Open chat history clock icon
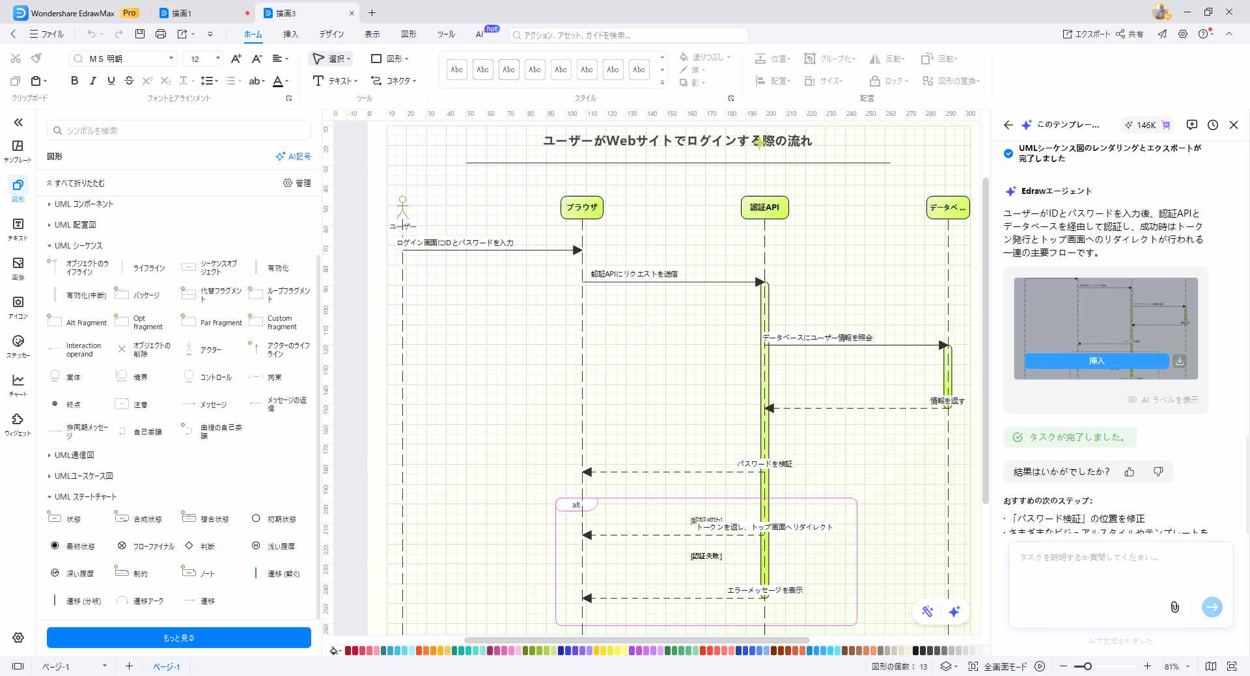Image resolution: width=1250 pixels, height=676 pixels. pyautogui.click(x=1212, y=125)
